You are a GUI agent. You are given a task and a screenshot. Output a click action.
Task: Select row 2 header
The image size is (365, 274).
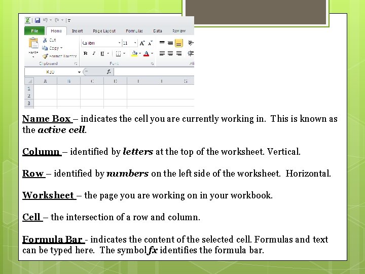[x=29, y=96]
